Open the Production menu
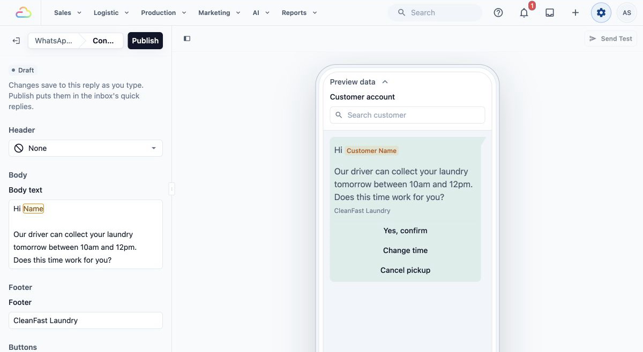The height and width of the screenshot is (352, 643). pos(163,12)
